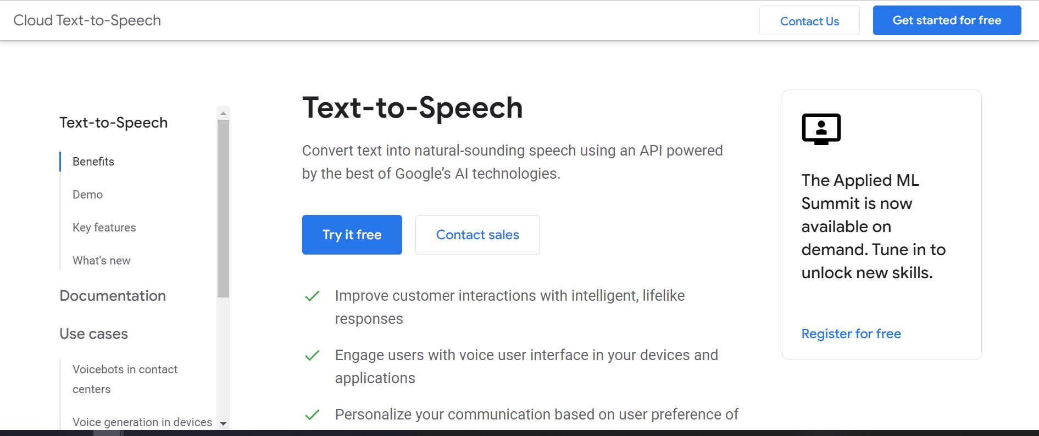
Task: Click the Applied ML Summit presentation screen icon
Action: pos(821,129)
